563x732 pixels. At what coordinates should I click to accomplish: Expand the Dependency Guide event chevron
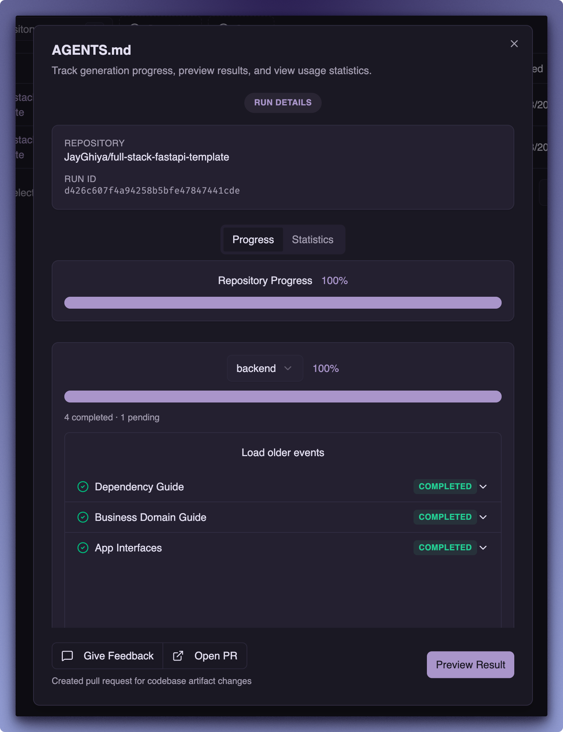point(483,487)
